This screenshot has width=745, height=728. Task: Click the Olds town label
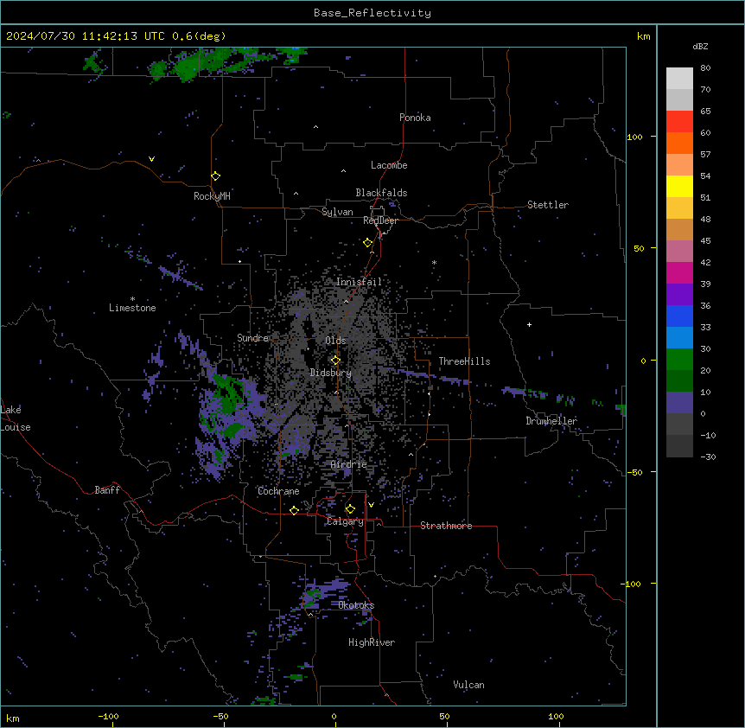(x=335, y=341)
